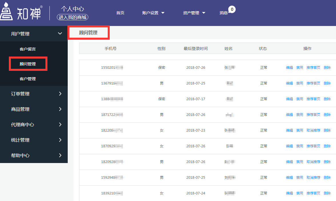Click 编辑 for phone 1870929 row
Viewport: 336px width, 201px height.
(x=289, y=146)
